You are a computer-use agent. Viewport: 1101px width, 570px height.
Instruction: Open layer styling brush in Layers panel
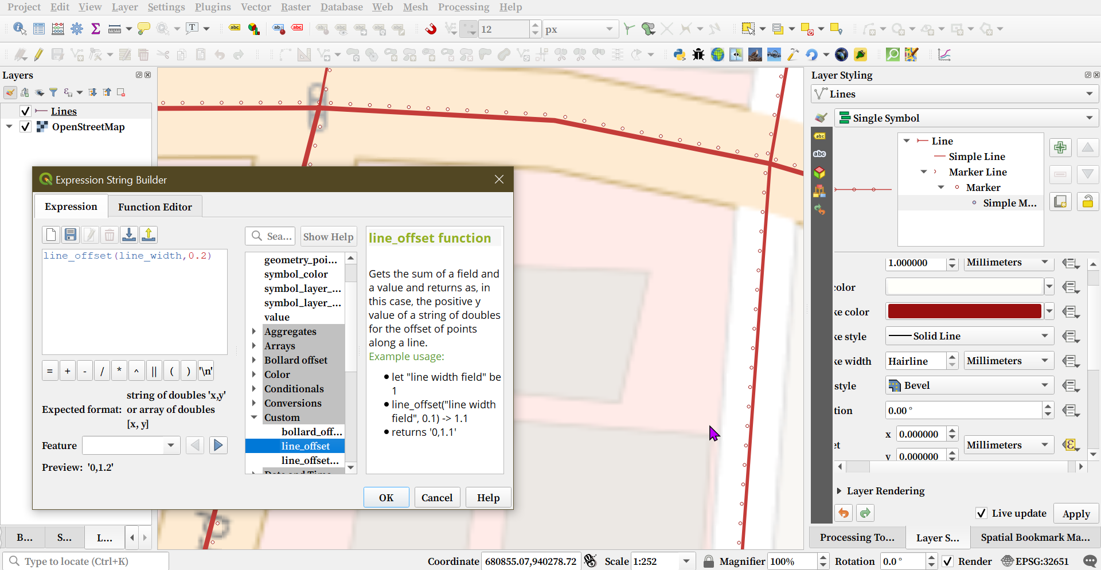[10, 92]
